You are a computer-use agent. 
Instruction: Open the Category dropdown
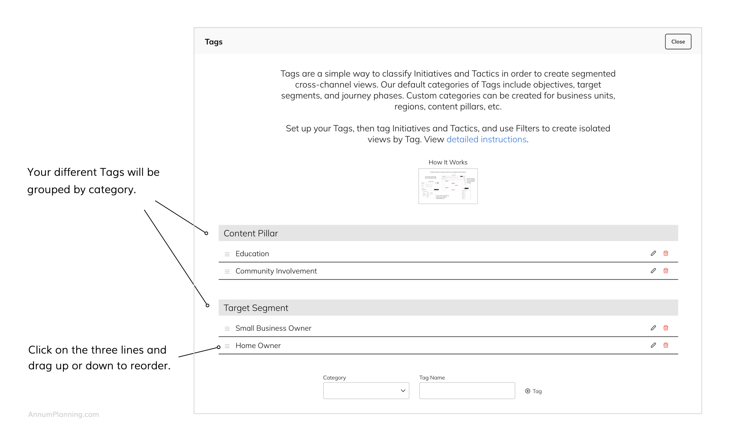366,390
